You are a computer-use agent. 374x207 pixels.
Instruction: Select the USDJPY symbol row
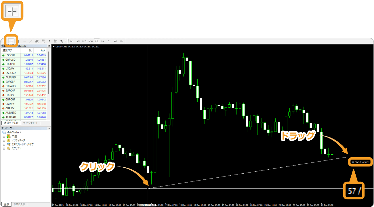(24, 68)
